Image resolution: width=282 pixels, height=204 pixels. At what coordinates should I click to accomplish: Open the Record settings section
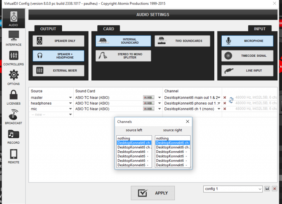click(13, 136)
